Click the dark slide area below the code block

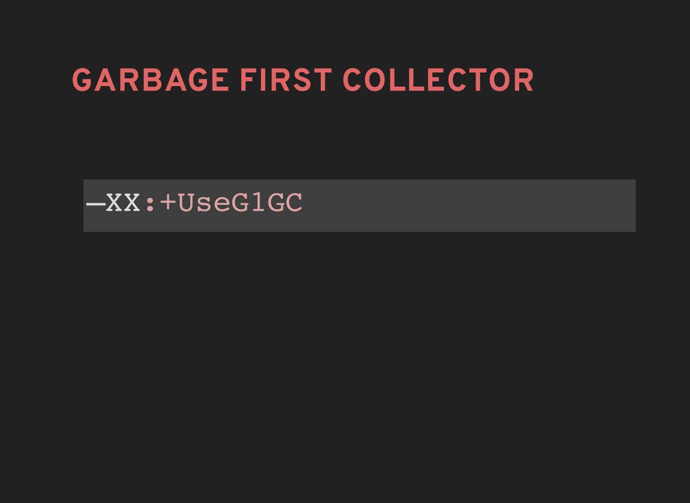pos(345,364)
